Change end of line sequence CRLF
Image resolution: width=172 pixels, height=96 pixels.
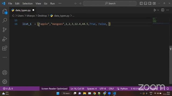pyautogui.click(x=111, y=89)
